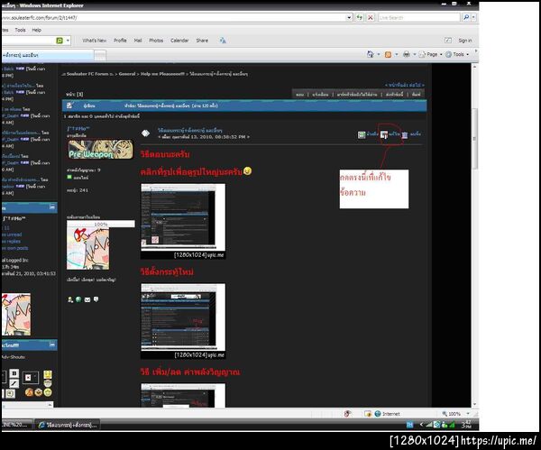The width and height of the screenshot is (541, 450).
Task: Click into the Live Search box
Action: click(419, 17)
